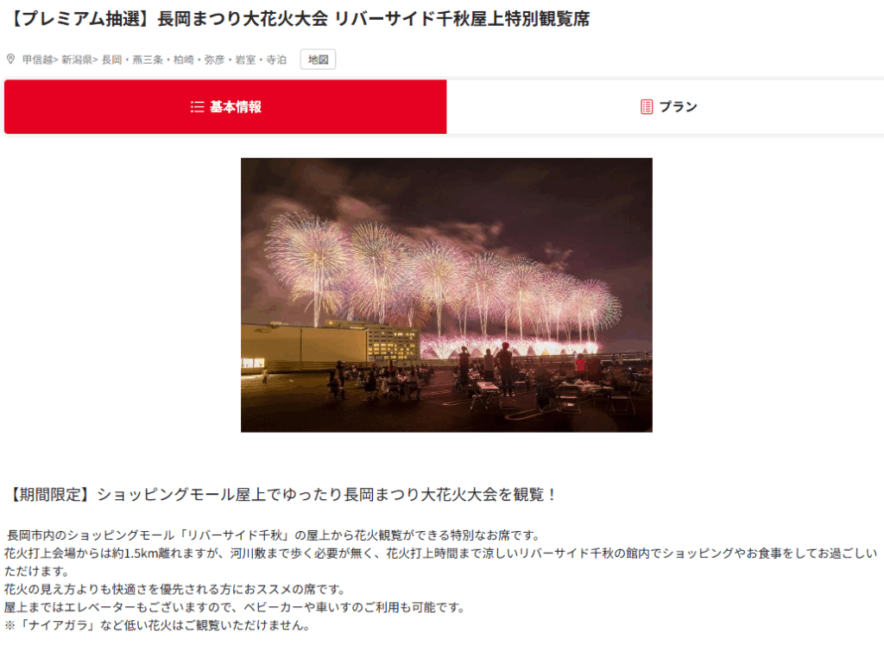Click the 寺泊 text in the breadcrumb
This screenshot has width=884, height=652.
point(276,60)
